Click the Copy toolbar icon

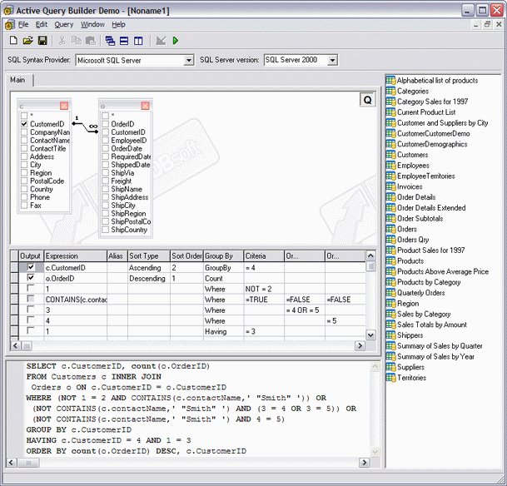pos(77,41)
